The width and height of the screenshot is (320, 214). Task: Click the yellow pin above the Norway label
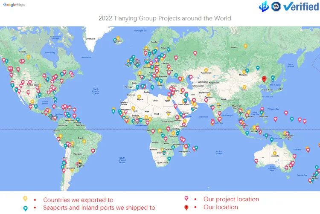pos(146,48)
